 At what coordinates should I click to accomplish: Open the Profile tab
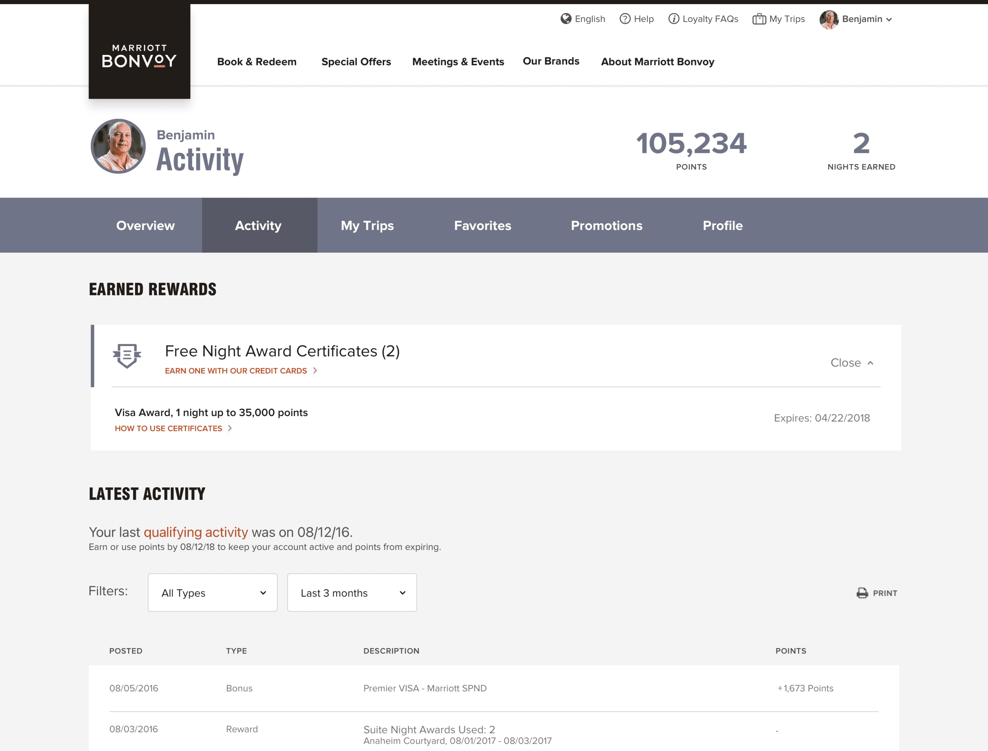(722, 225)
